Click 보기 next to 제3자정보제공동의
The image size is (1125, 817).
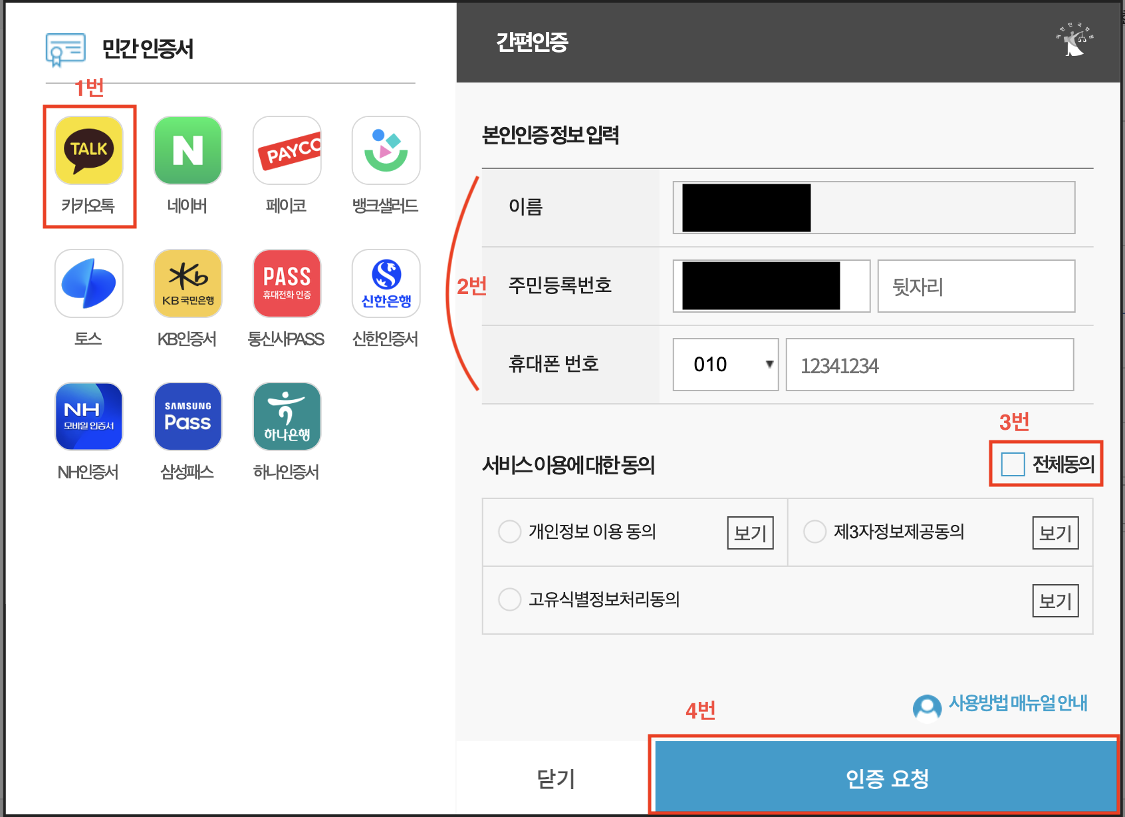[1055, 532]
